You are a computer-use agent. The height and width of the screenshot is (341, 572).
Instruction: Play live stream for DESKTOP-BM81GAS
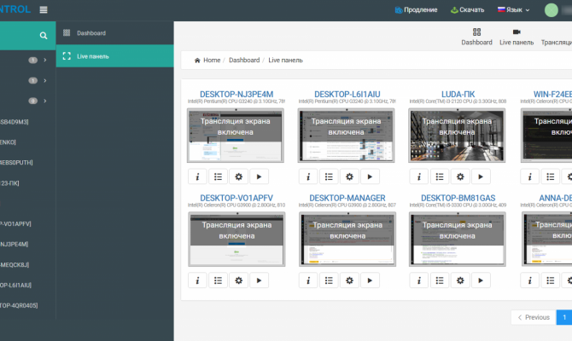pos(481,280)
